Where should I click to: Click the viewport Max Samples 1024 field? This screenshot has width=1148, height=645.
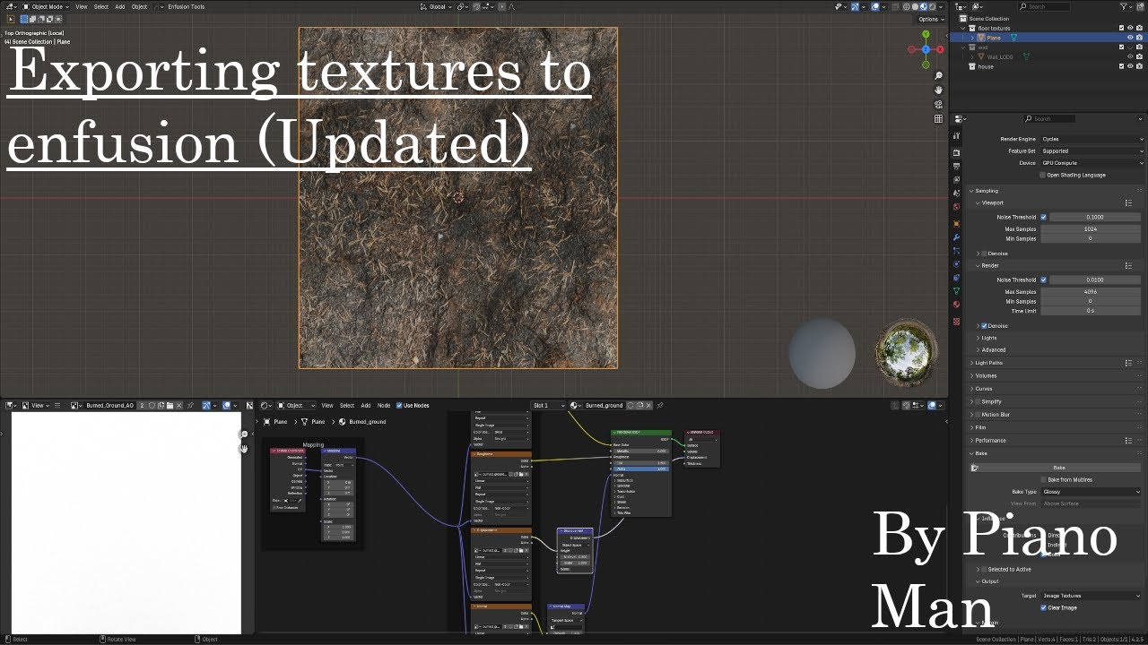1091,229
